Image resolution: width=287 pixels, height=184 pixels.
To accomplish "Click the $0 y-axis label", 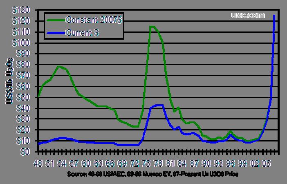I will [25, 152].
